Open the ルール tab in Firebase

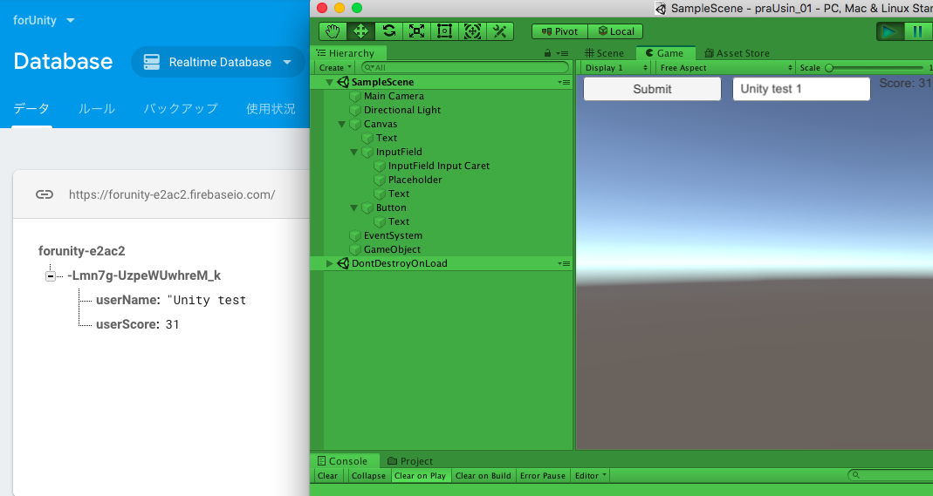(96, 109)
